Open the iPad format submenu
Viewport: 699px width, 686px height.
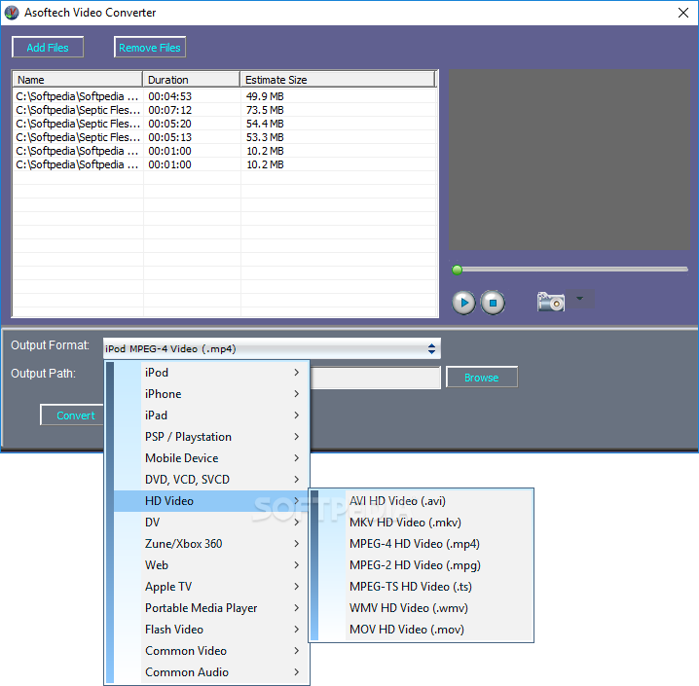click(x=211, y=415)
